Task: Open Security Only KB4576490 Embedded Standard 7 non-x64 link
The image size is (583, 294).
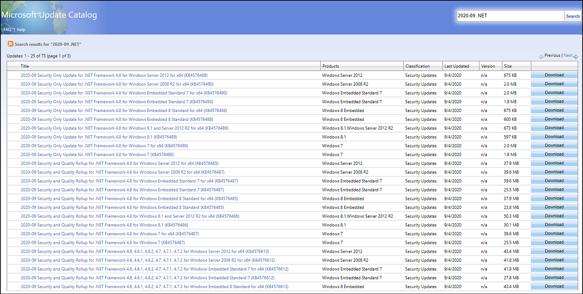Action: click(117, 102)
